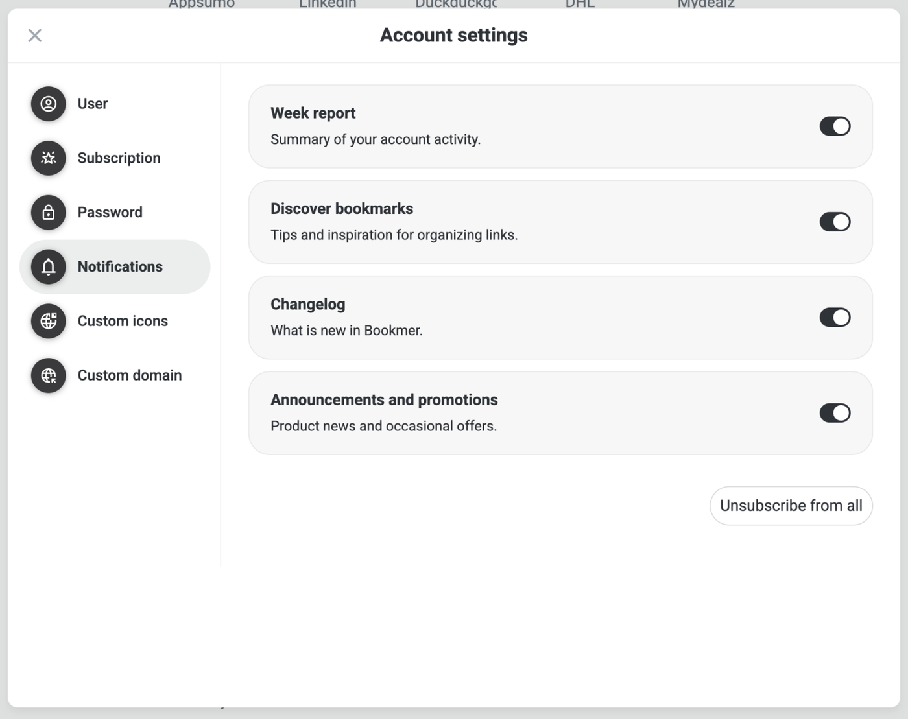Open the User settings tab label
Image resolution: width=908 pixels, height=719 pixels.
tap(93, 104)
